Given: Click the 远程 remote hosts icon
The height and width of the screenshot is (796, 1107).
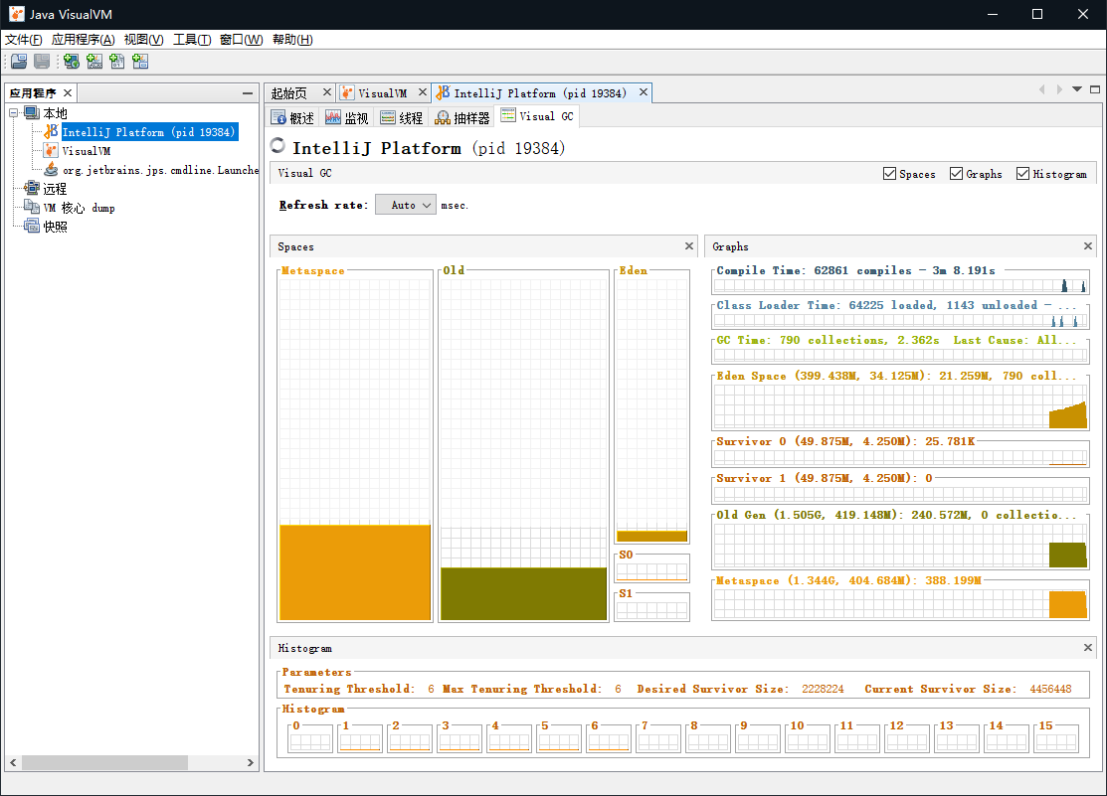Looking at the screenshot, I should 32,188.
